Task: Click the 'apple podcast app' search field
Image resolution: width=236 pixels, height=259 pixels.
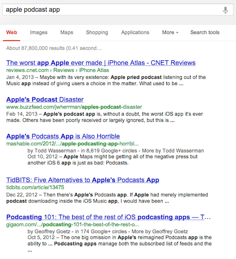Action: (118, 10)
